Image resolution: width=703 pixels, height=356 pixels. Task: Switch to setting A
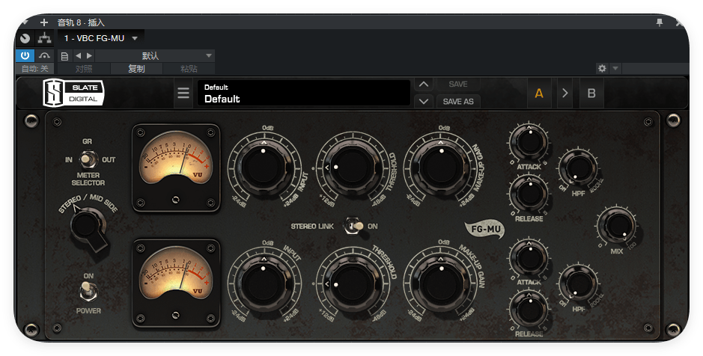point(539,93)
